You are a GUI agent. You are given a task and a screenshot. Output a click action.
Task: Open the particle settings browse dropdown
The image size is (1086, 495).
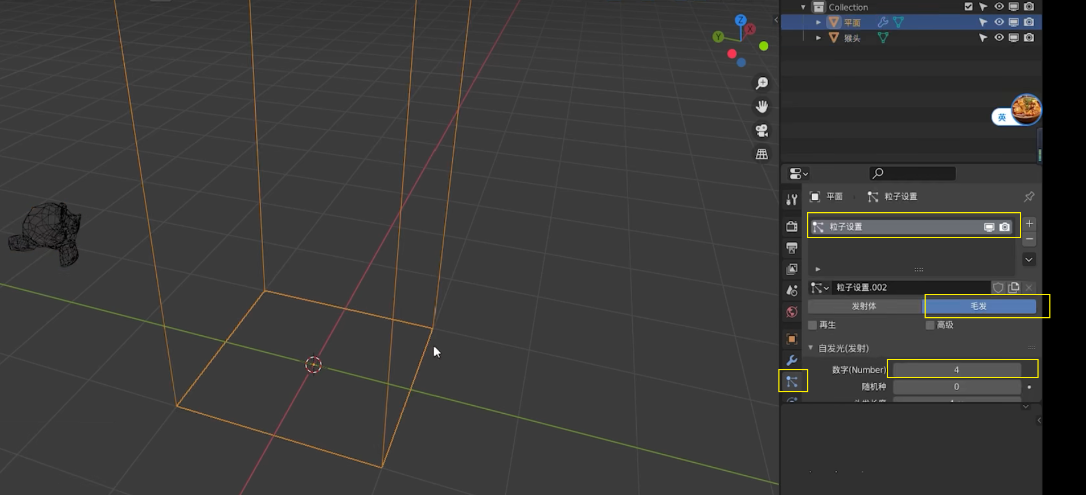[x=820, y=288]
